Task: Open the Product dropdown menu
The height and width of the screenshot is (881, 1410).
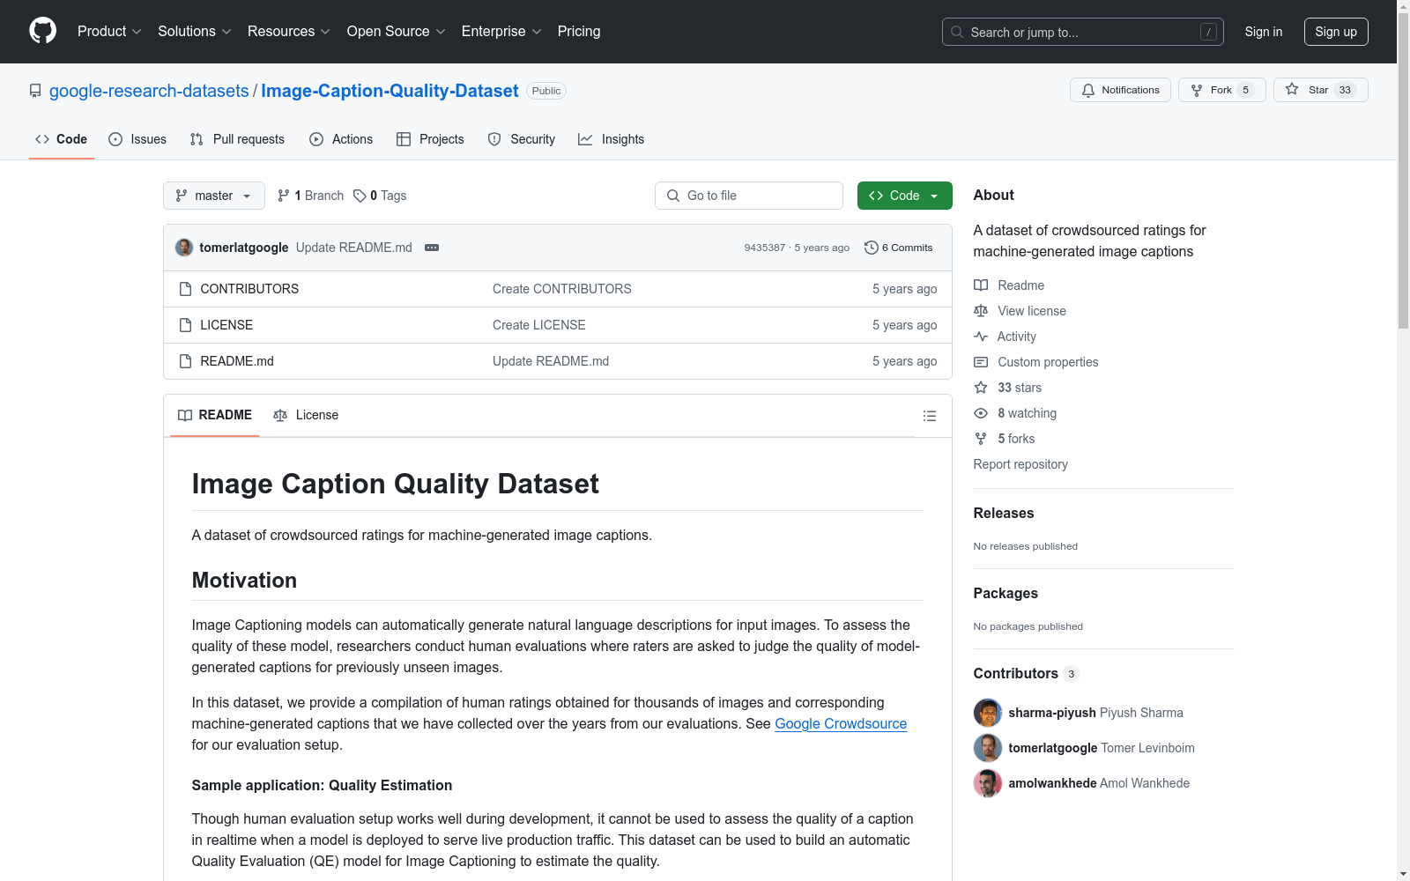Action: [x=109, y=32]
